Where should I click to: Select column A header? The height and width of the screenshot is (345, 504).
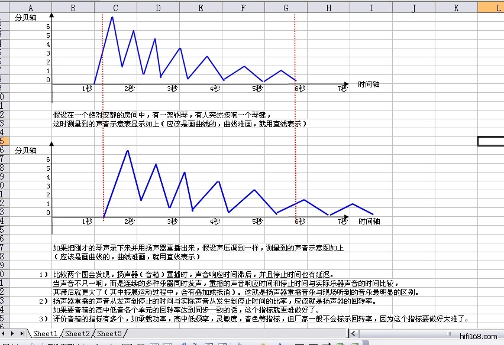(x=31, y=7)
